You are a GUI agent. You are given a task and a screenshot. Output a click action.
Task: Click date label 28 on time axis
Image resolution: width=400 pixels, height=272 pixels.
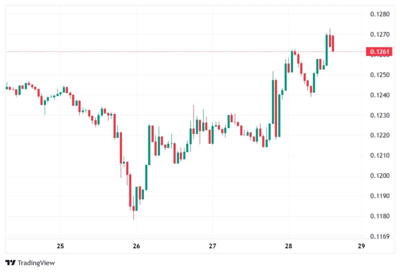(288, 246)
